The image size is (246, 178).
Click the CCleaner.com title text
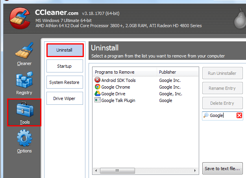click(56, 13)
